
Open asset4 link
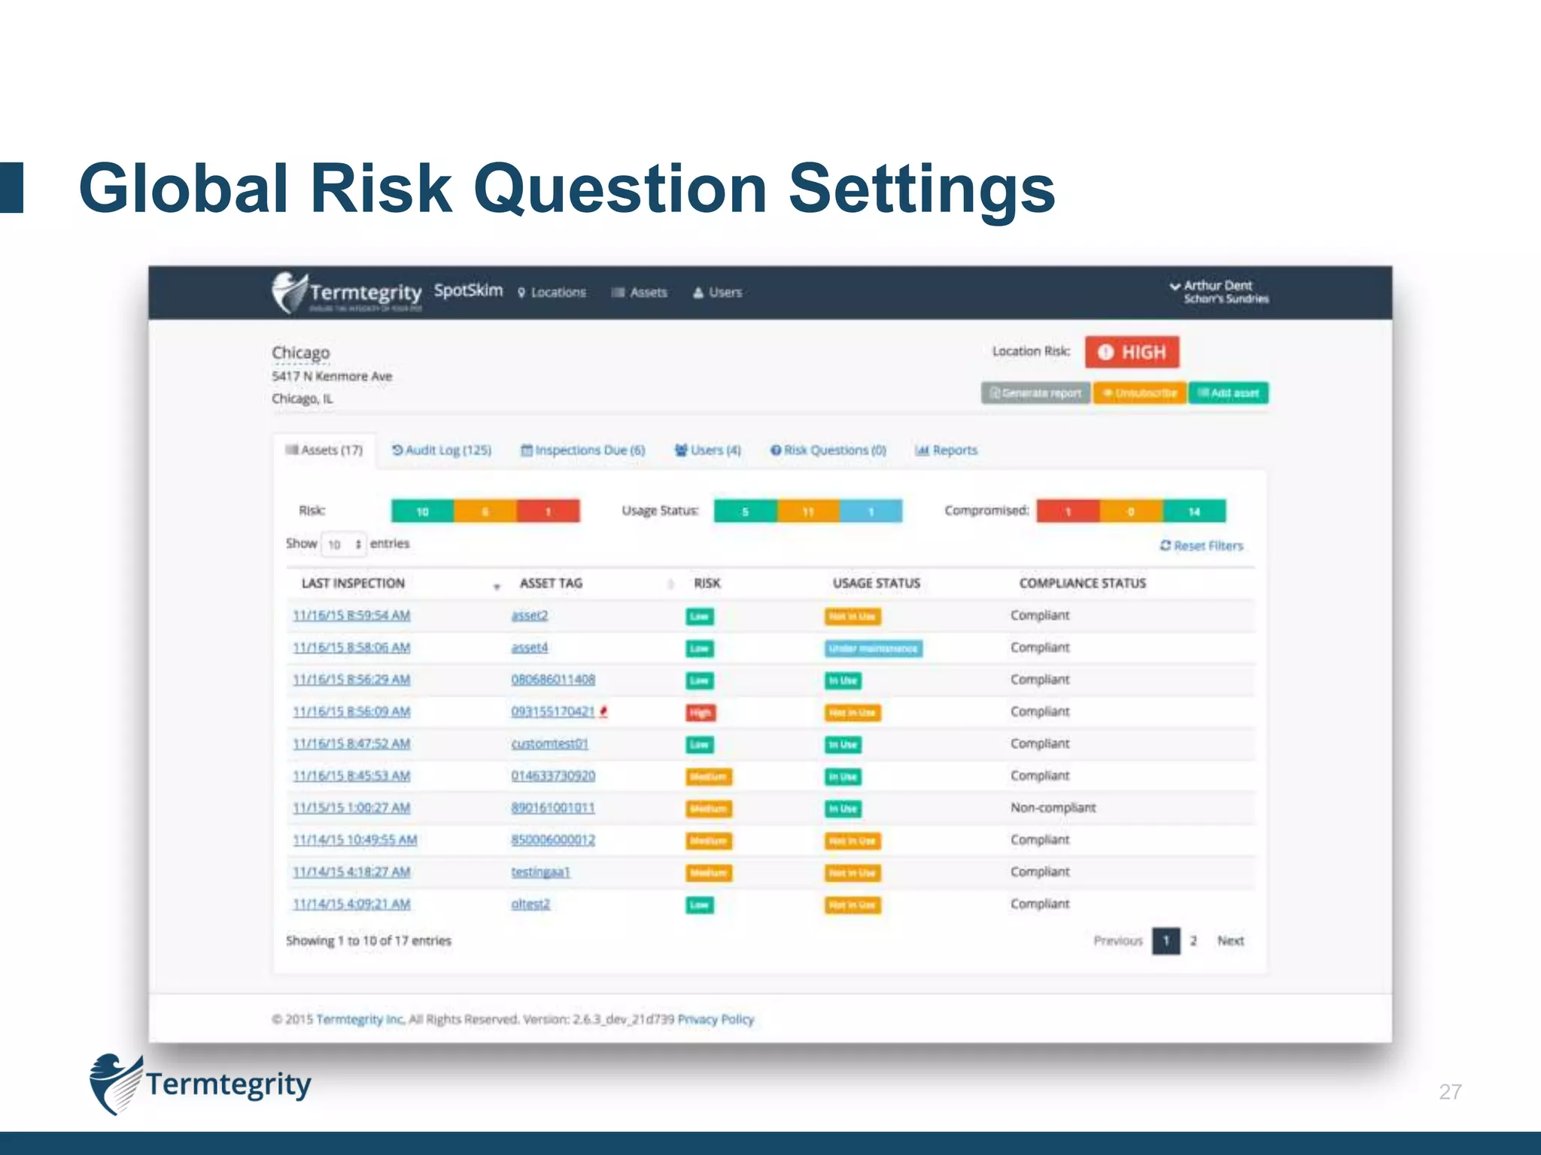pos(530,647)
